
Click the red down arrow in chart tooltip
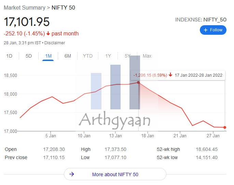tap(170, 75)
